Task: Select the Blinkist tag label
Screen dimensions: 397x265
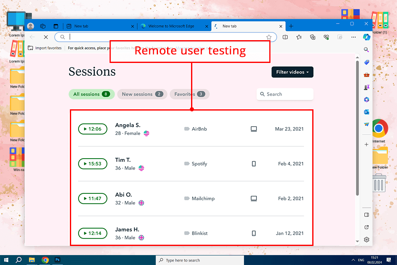Action: click(x=196, y=233)
